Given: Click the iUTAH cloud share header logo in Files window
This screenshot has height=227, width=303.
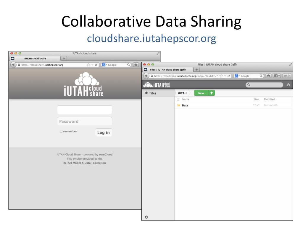Looking at the screenshot, I should 157,85.
